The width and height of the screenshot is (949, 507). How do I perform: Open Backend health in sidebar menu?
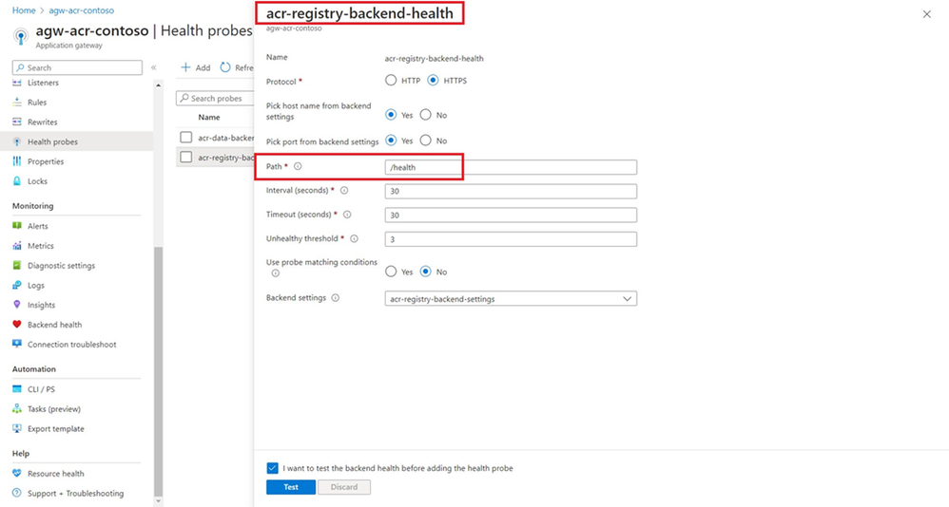[54, 325]
